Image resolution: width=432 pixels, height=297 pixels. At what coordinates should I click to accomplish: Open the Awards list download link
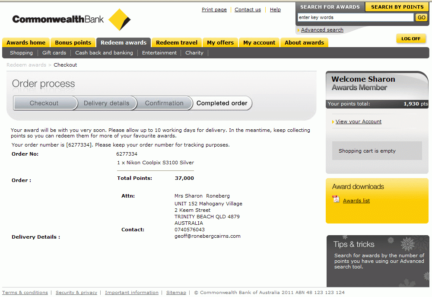coord(356,201)
